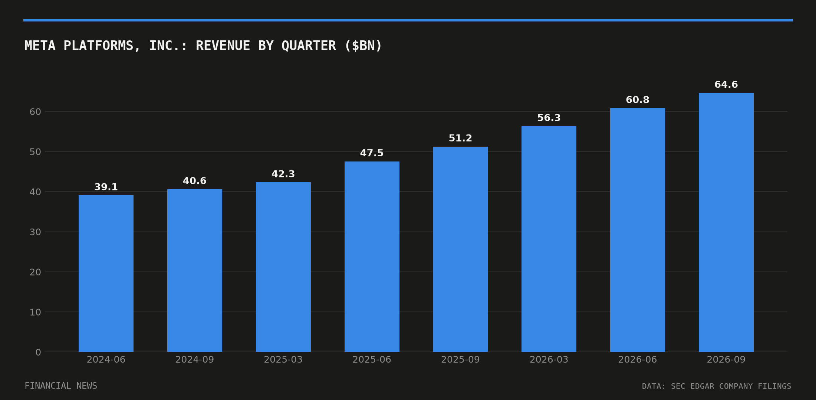Click the chart title 'META PLATFORMS, INC.: REVENUE BY QUARTER ($BN)'

(x=203, y=46)
